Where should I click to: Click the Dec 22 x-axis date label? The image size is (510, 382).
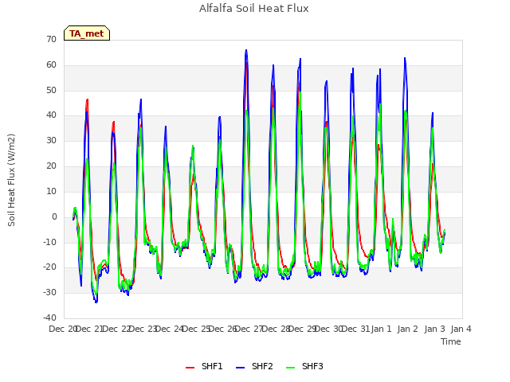[x=116, y=329]
